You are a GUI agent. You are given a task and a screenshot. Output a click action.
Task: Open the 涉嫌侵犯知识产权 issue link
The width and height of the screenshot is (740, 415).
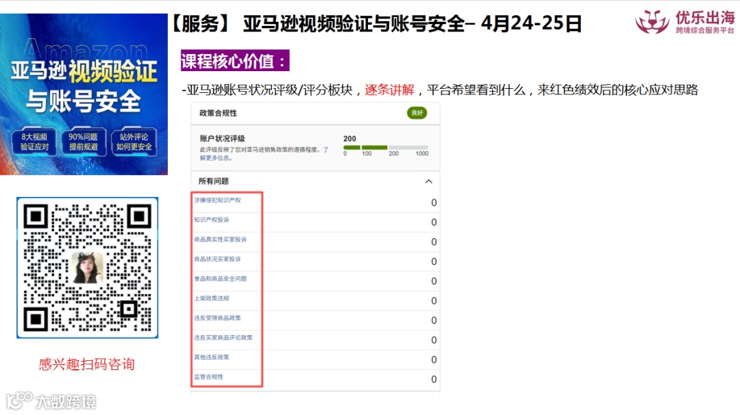[x=218, y=200]
